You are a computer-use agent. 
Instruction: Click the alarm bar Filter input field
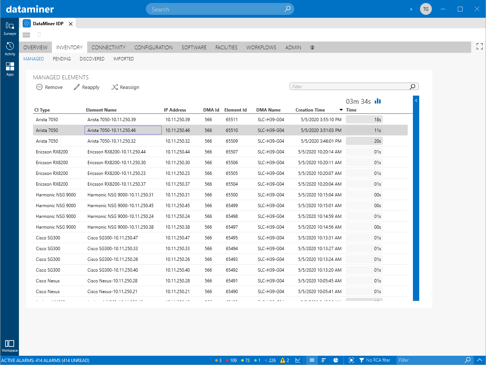pyautogui.click(x=436, y=360)
